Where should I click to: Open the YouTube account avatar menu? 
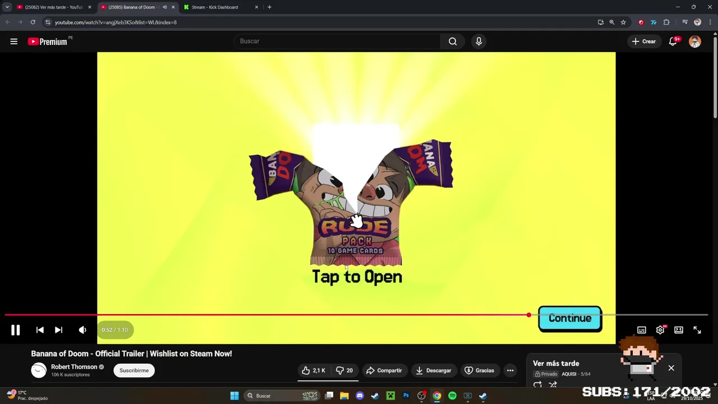[695, 42]
